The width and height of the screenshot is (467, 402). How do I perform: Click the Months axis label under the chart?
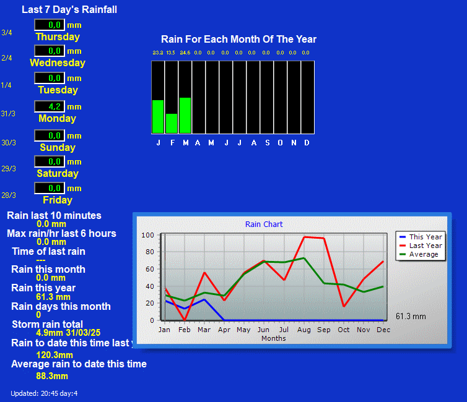coord(273,338)
